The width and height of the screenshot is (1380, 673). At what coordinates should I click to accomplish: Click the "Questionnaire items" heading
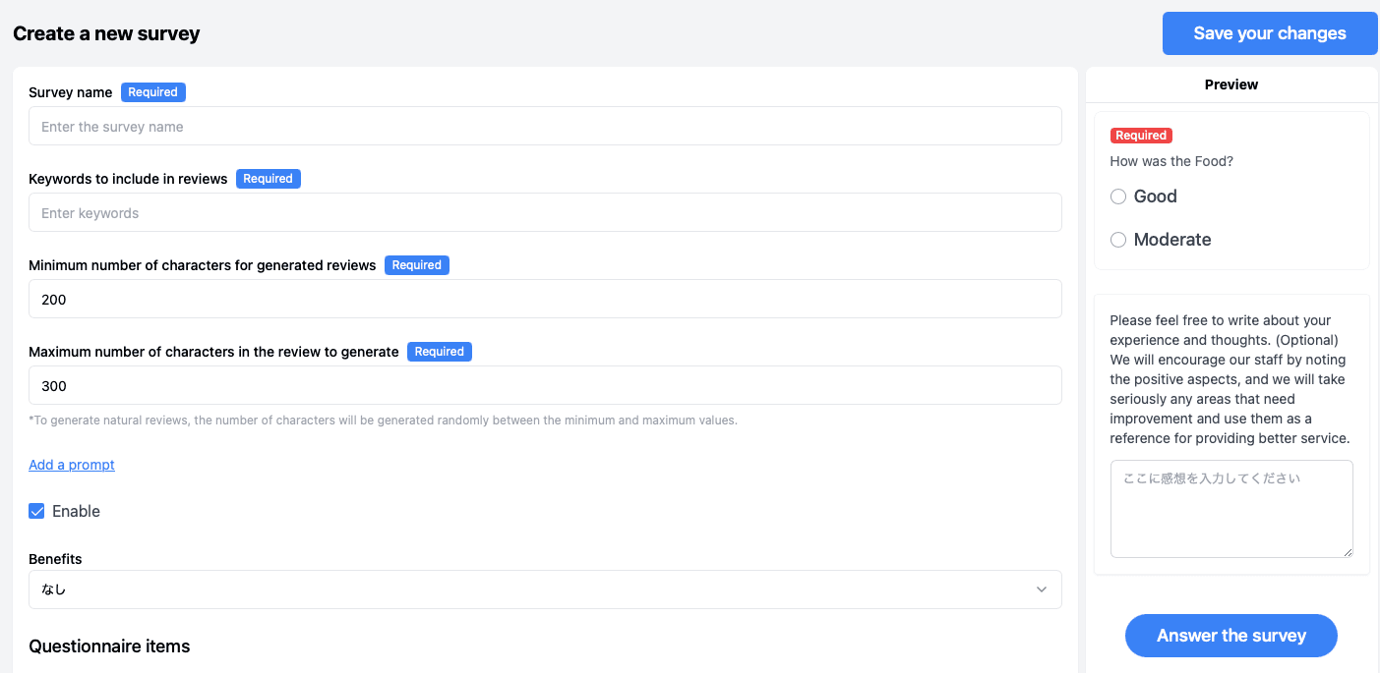pos(108,645)
